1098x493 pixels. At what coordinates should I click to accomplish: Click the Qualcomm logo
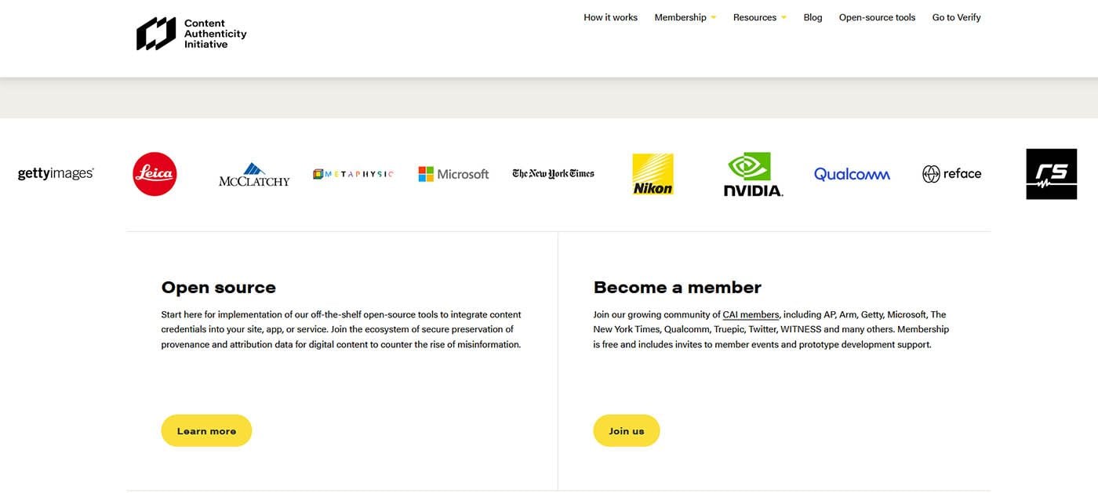[852, 174]
